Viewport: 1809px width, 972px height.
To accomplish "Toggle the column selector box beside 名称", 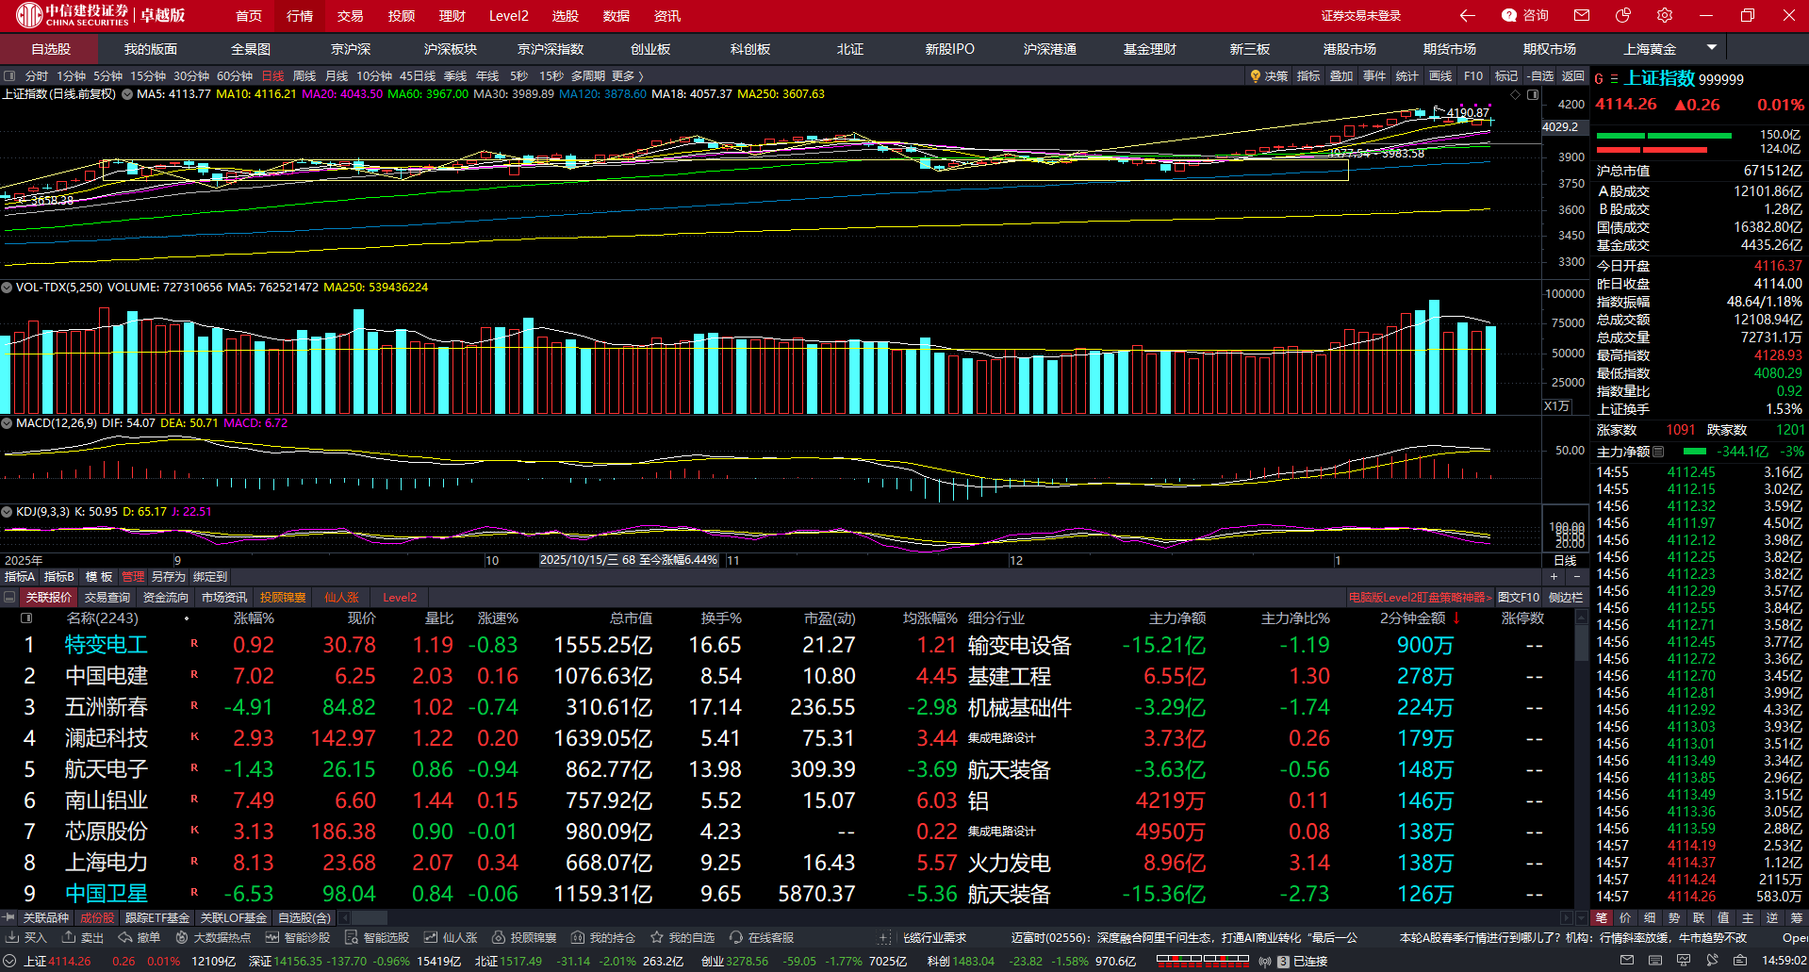I will tap(26, 618).
